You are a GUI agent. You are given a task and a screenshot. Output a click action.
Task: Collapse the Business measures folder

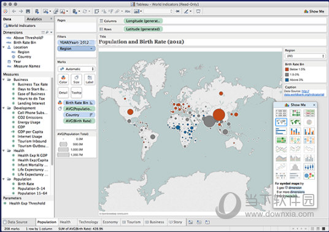click(x=4, y=80)
